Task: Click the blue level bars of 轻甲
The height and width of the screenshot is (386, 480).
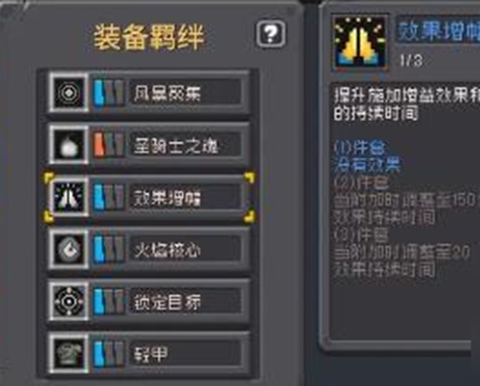Action: click(109, 354)
